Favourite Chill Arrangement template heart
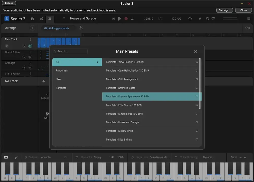This screenshot has height=182, width=254. [x=197, y=79]
